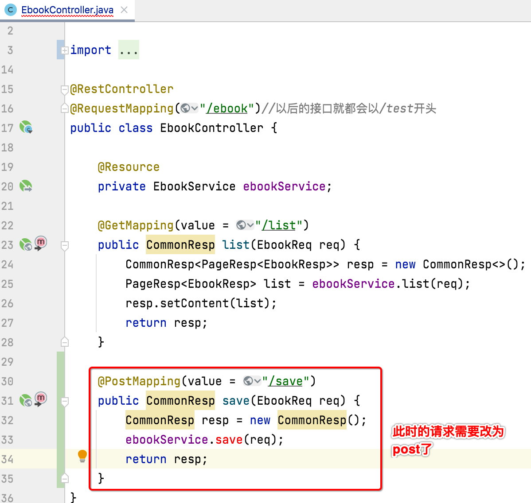Close the EbookController.java tab
This screenshot has width=531, height=503.
(124, 10)
